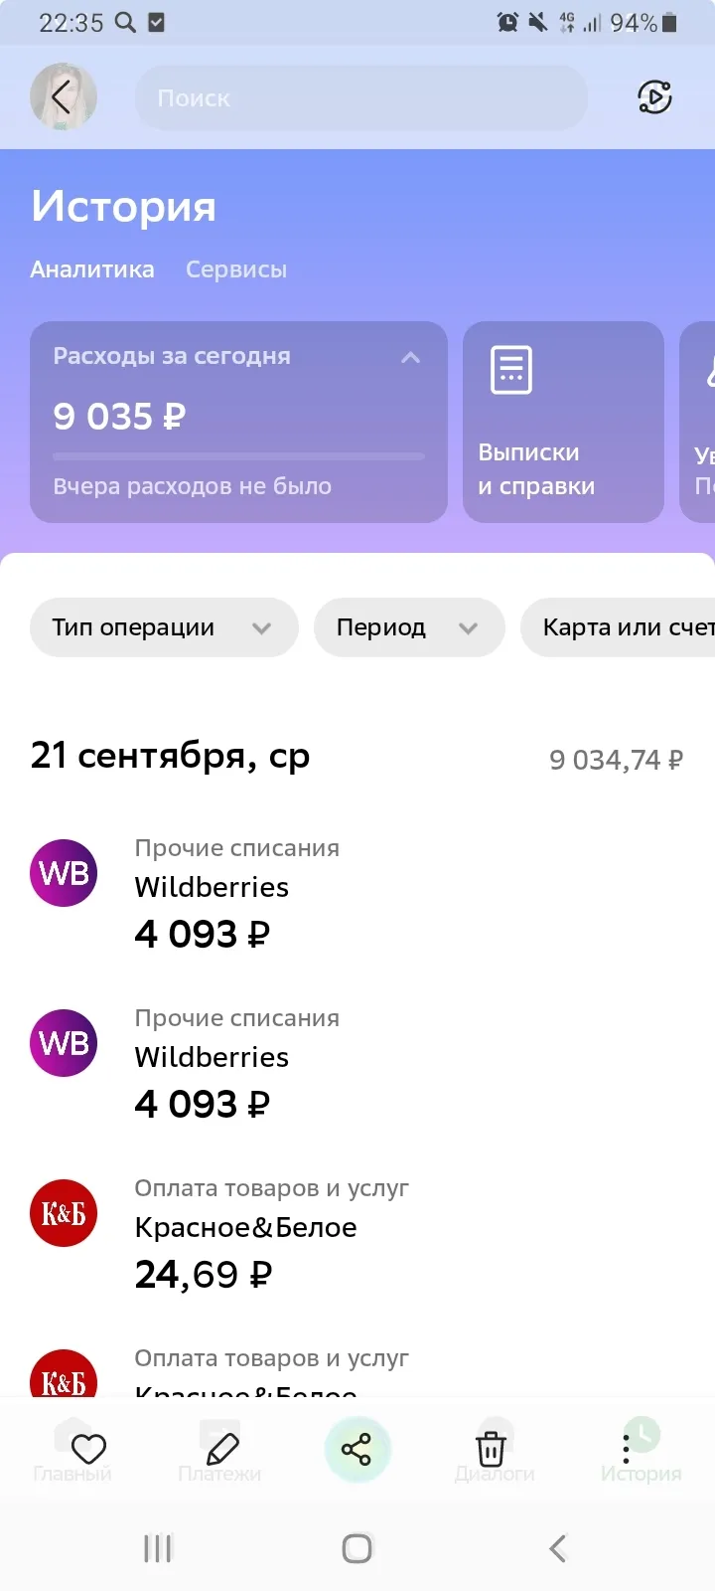715x1591 pixels.
Task: Open the Карта или счет filter
Action: [618, 627]
